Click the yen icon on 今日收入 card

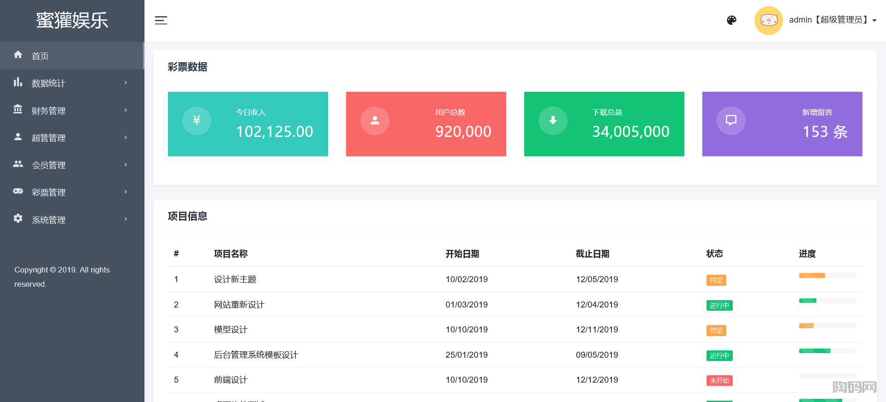[197, 121]
